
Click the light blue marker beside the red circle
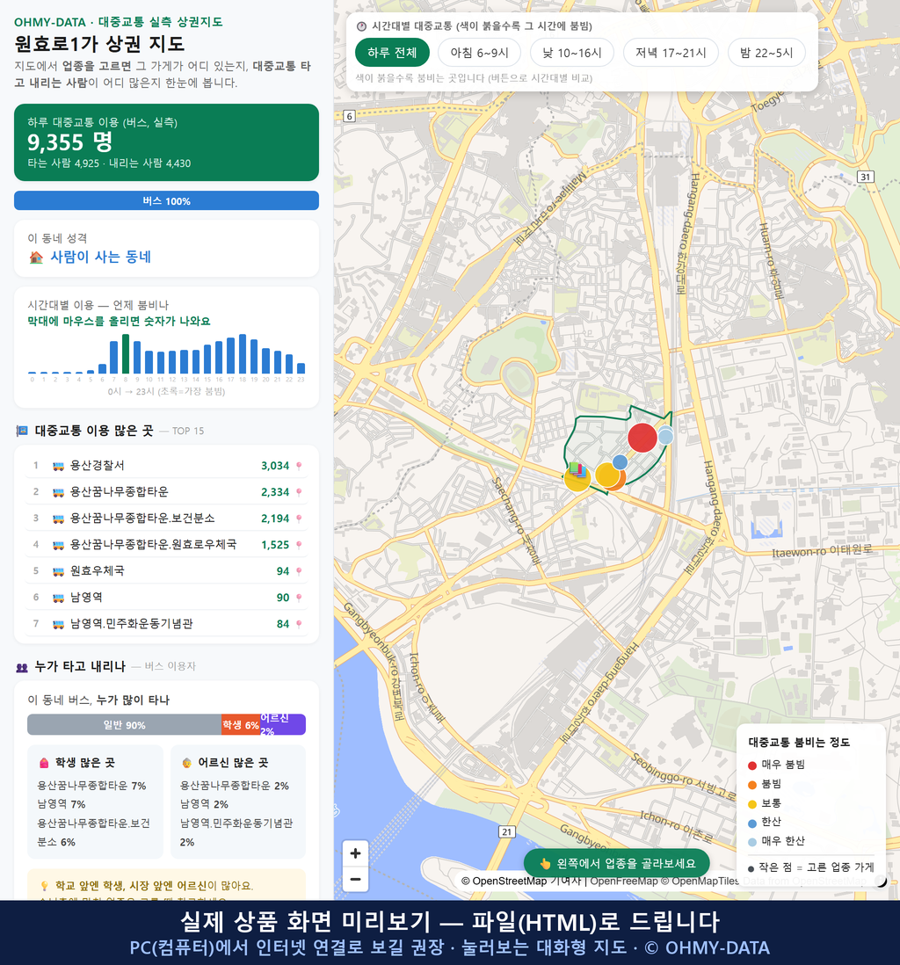665,436
